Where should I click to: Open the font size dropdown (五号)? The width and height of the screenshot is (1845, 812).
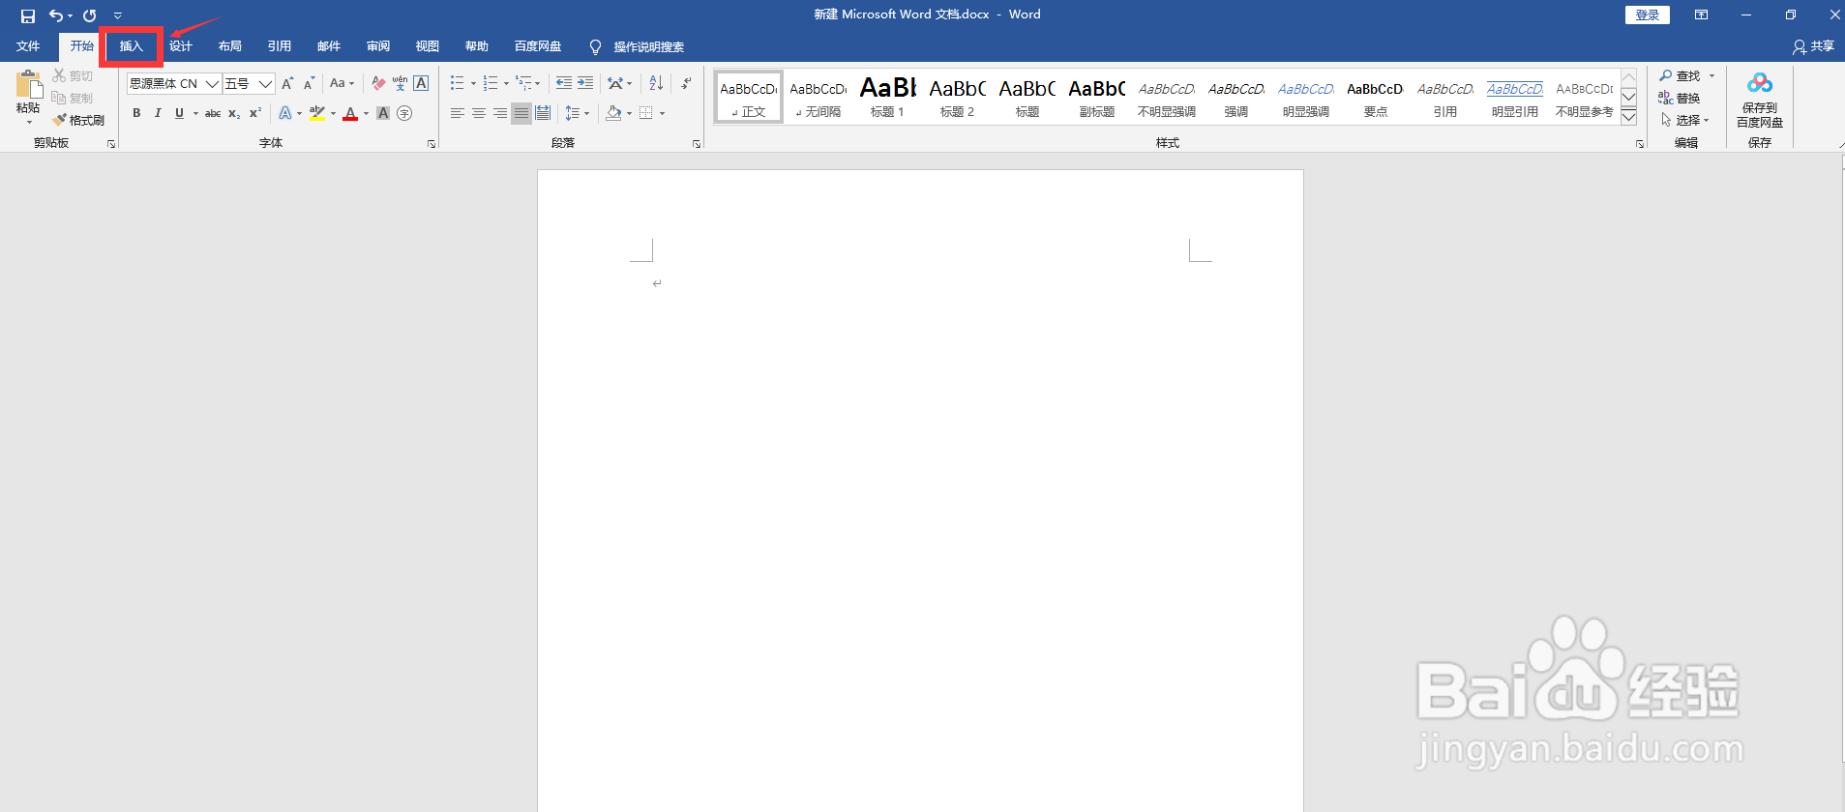[265, 83]
